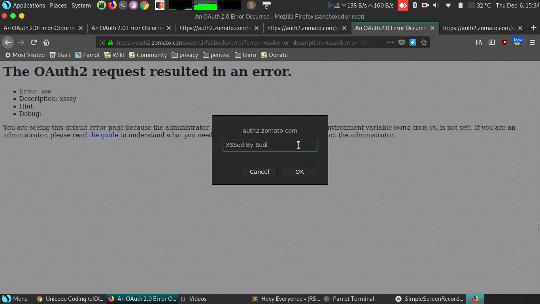Open the Bluetooth tray indicator
Screen dimensions: 540x304
[415, 5]
